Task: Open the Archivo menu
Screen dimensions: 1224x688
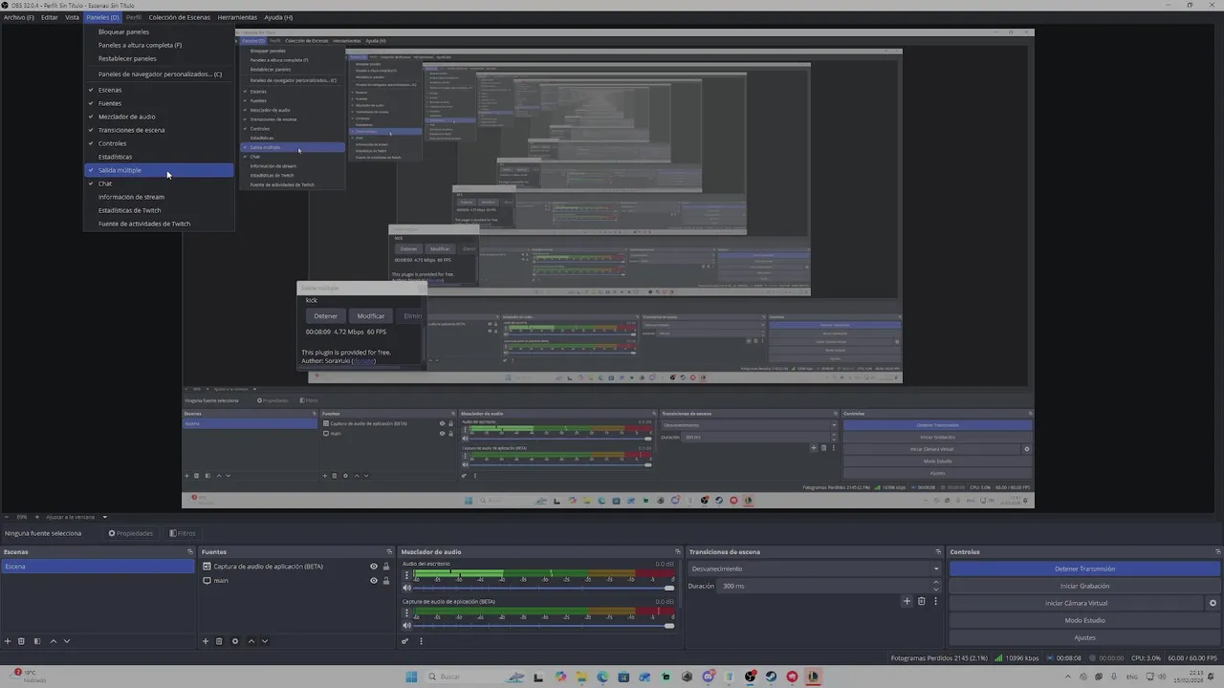Action: [19, 17]
